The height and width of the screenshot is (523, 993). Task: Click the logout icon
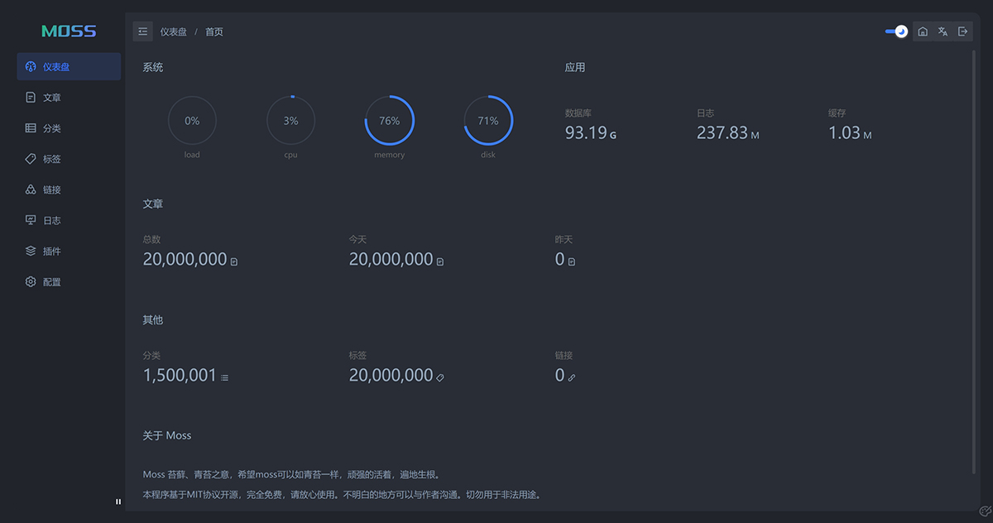tap(962, 31)
